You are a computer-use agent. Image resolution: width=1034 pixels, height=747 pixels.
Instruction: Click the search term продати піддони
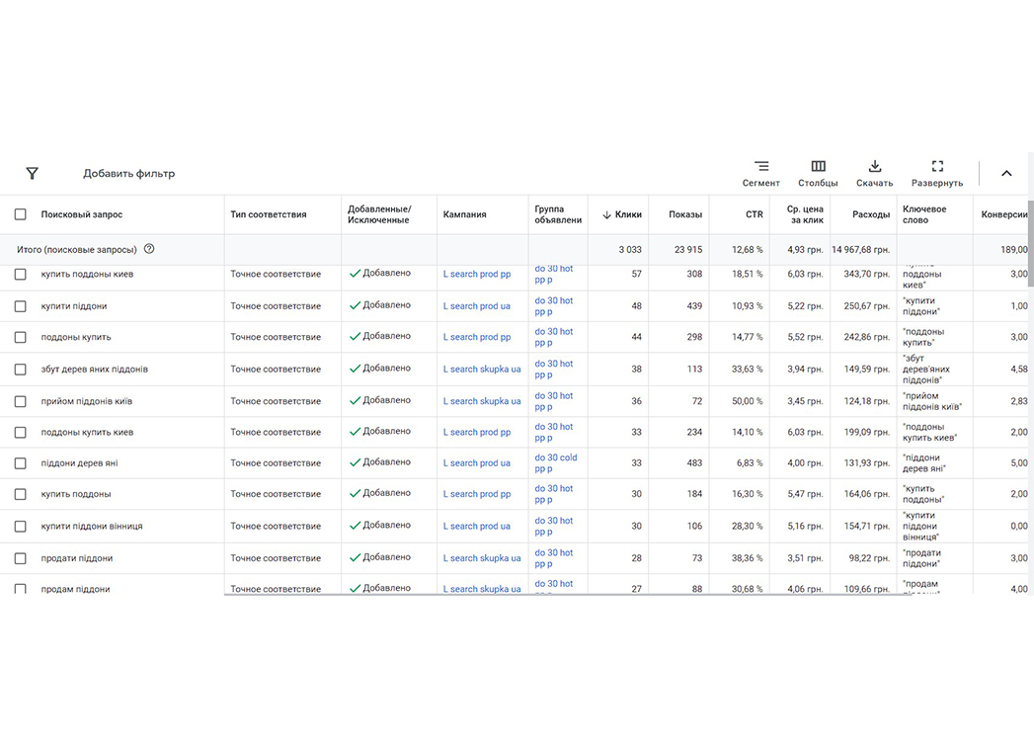pyautogui.click(x=76, y=558)
